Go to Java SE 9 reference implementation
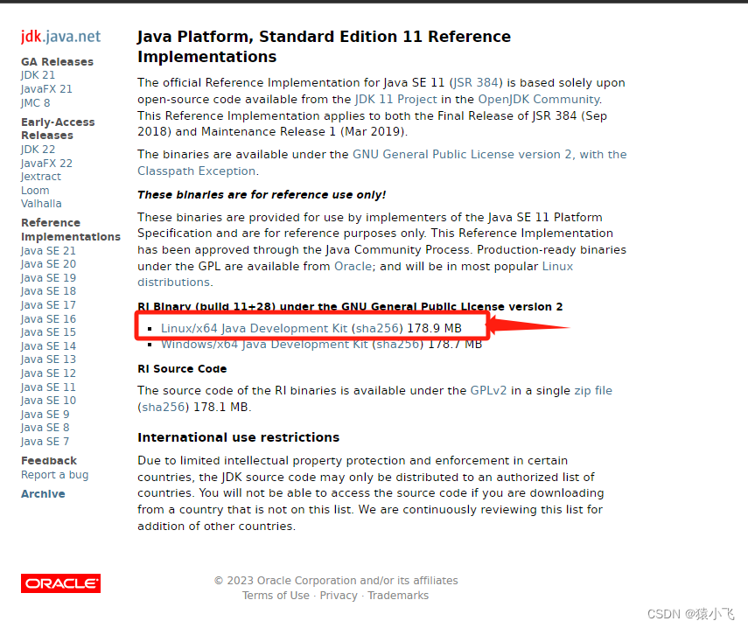 [x=45, y=414]
